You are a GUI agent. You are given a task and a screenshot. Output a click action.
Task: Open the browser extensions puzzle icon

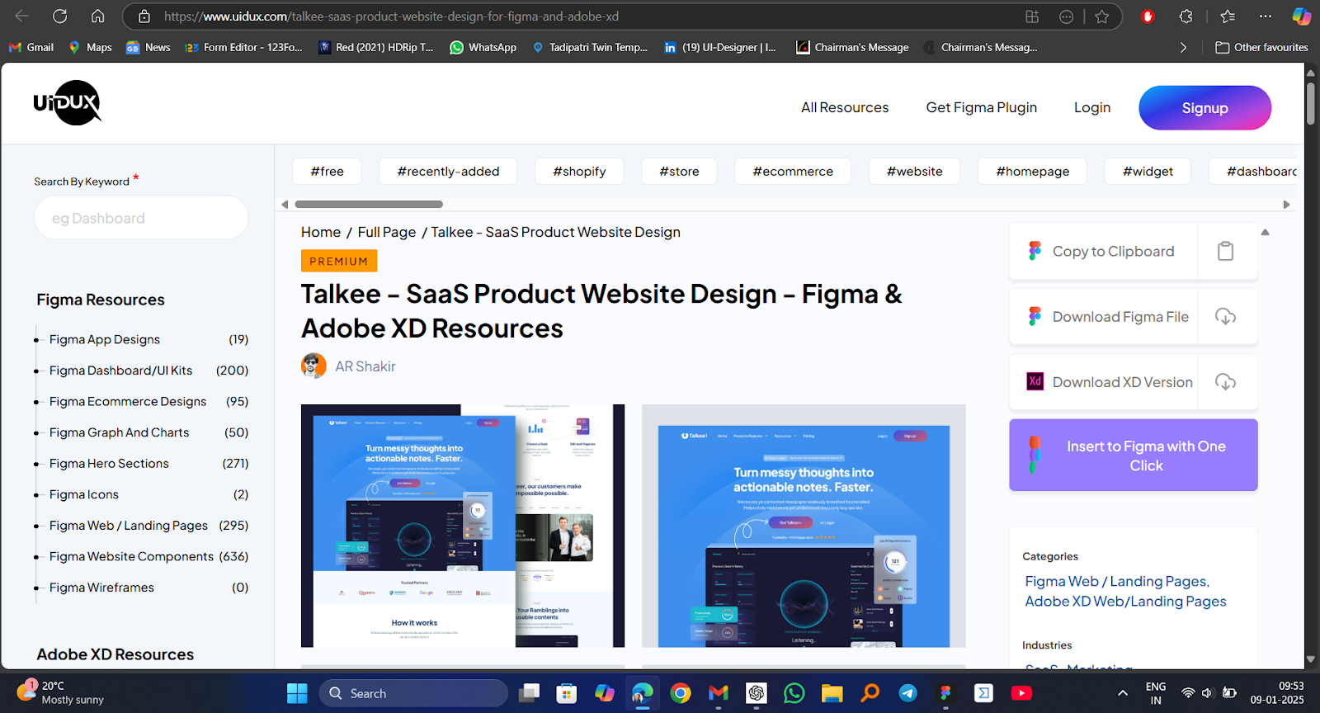coord(1186,17)
